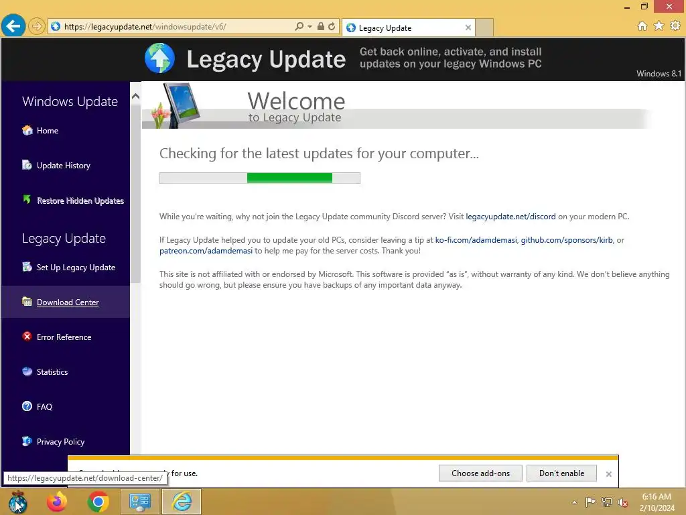Dismiss the add-on notification bar
This screenshot has height=515, width=686.
point(608,474)
